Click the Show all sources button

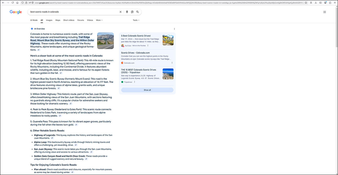point(147,90)
